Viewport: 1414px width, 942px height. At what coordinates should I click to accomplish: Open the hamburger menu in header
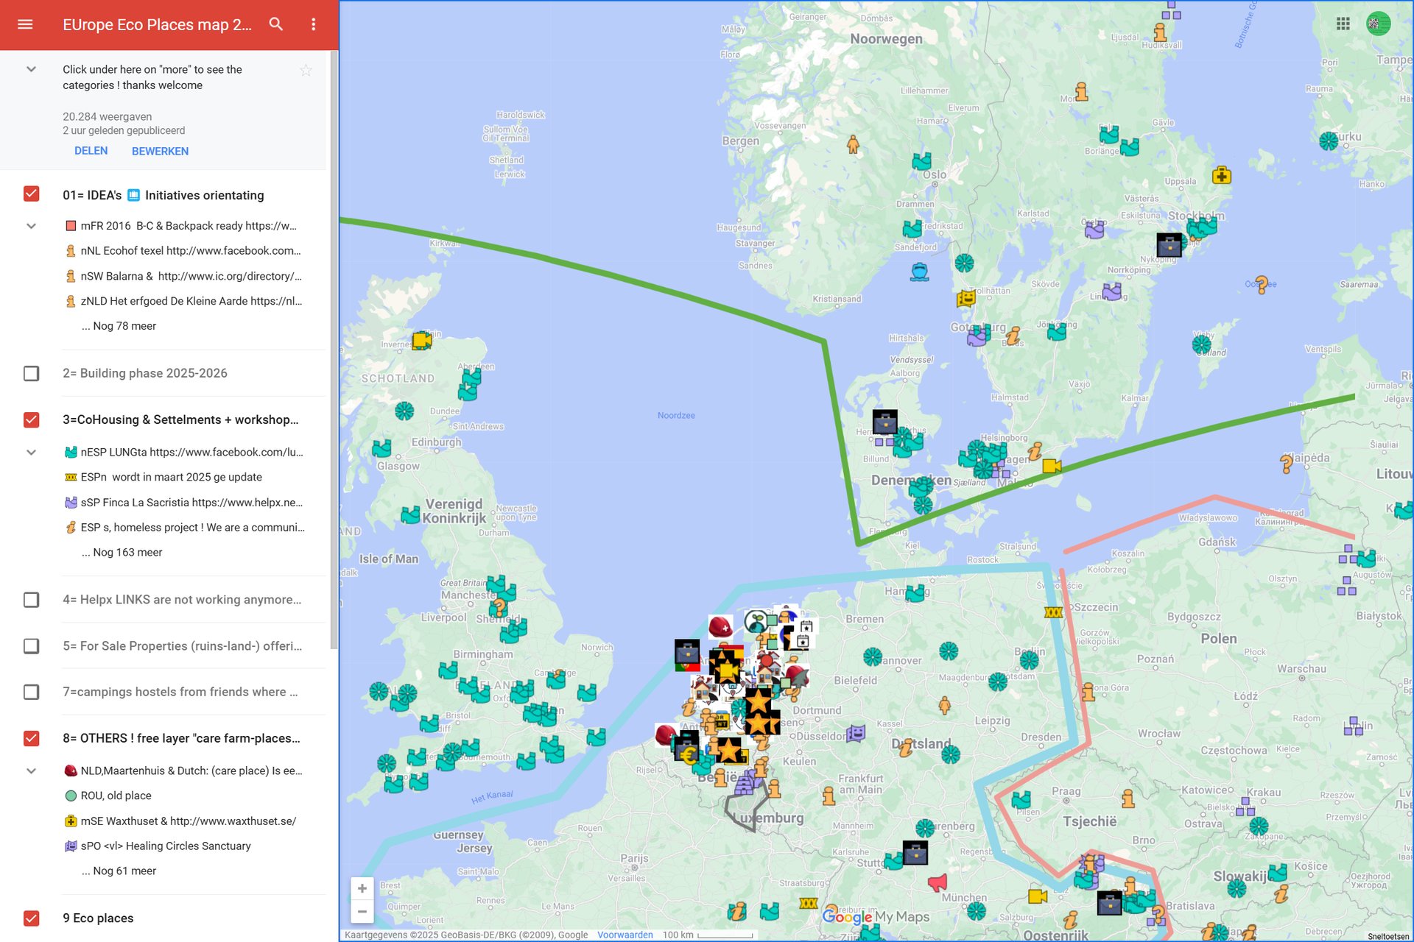(25, 24)
